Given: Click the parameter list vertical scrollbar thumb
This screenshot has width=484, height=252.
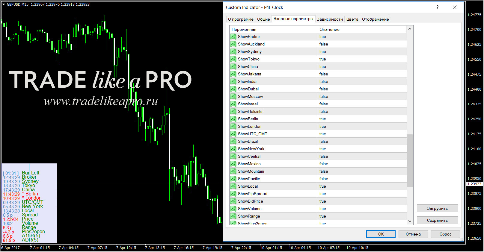Looking at the screenshot, I should coord(410,160).
